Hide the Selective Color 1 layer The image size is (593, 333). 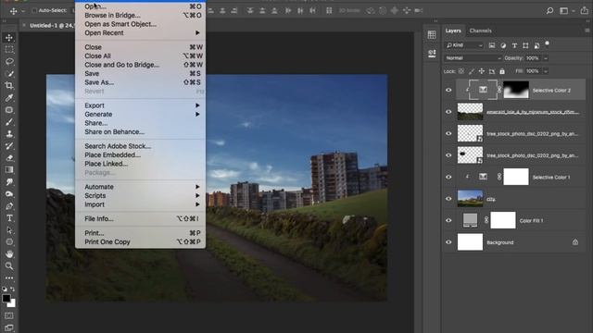point(448,177)
